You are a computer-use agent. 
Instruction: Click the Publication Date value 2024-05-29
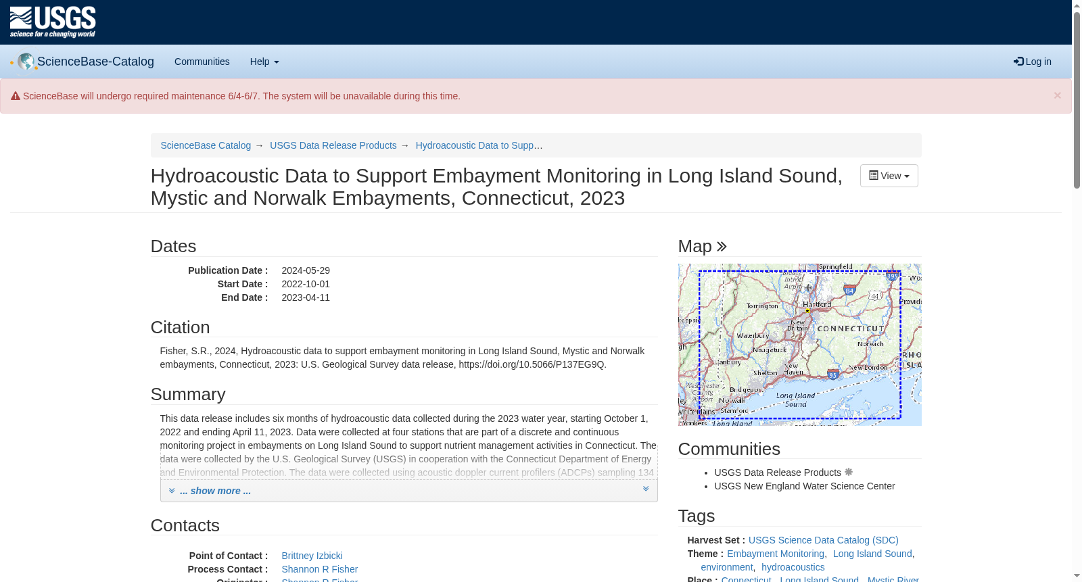point(306,270)
